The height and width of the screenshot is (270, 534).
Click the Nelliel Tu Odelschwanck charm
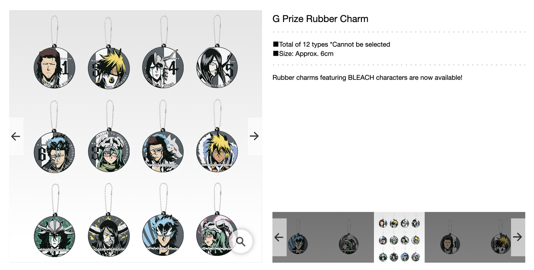[x=109, y=152]
